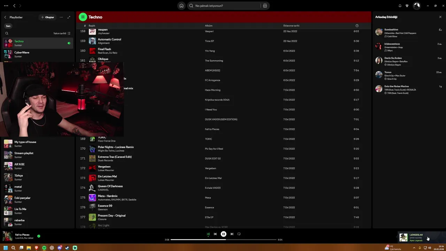Open the Windows taskbar search icon
The height and width of the screenshot is (251, 446).
[13, 248]
